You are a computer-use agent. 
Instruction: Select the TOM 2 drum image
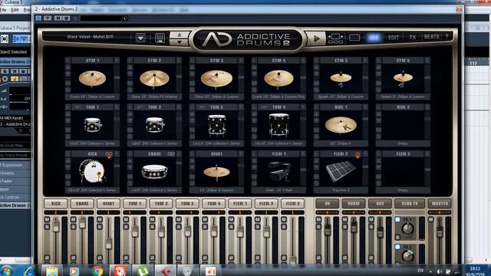tap(154, 125)
